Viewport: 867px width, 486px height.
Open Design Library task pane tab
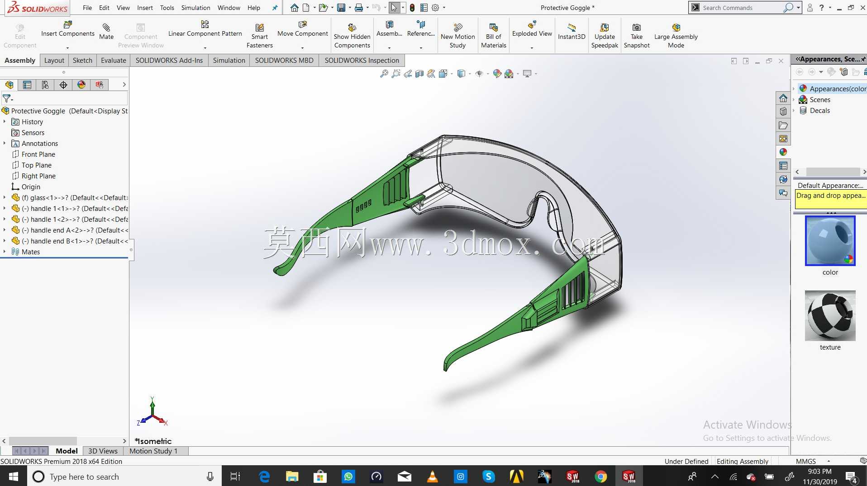[x=783, y=112]
